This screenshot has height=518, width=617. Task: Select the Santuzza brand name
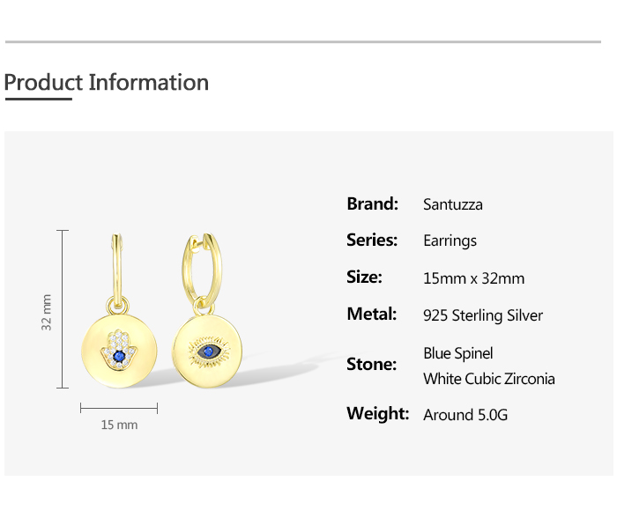pos(453,204)
